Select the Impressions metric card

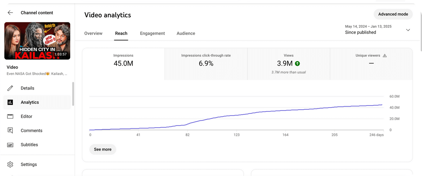(x=123, y=64)
